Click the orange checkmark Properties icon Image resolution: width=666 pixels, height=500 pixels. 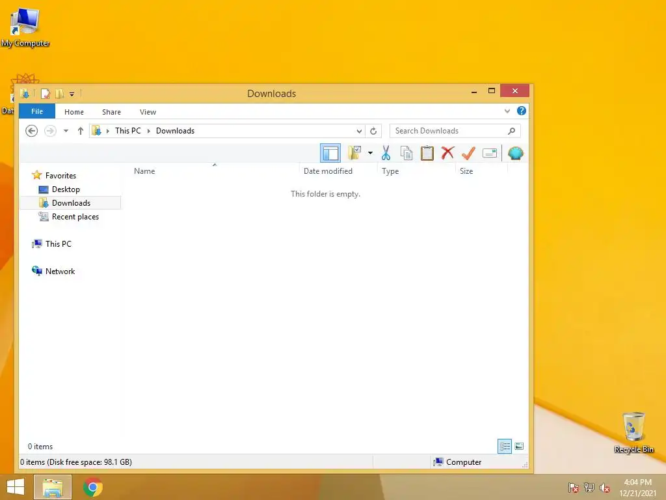(468, 153)
